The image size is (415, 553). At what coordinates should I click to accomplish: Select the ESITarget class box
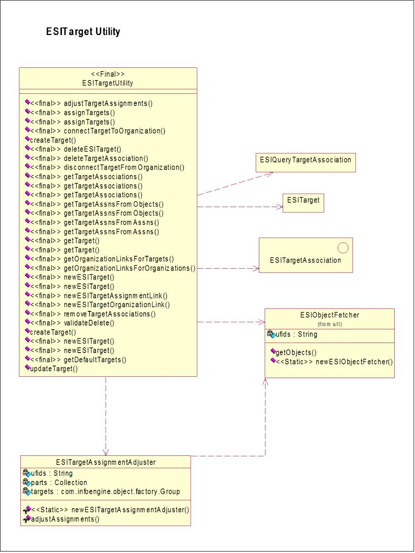click(303, 203)
